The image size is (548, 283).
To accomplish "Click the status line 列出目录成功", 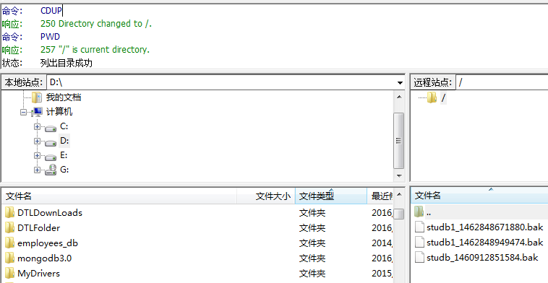I will [66, 63].
